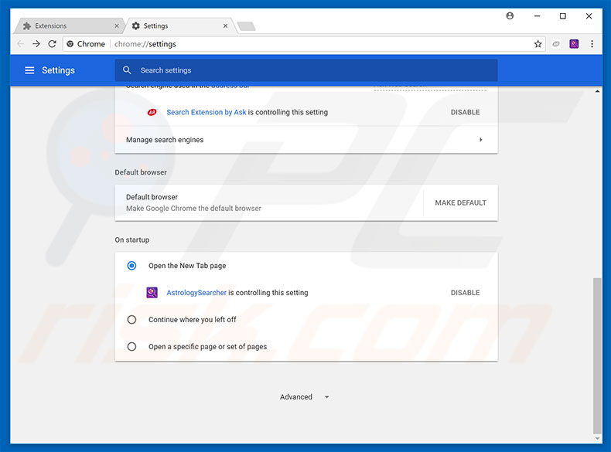Select Open a specific page or set of pages
The height and width of the screenshot is (452, 611).
[131, 346]
